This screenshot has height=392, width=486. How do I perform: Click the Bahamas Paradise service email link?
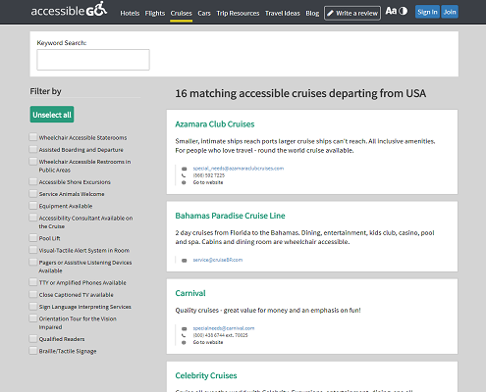218,260
